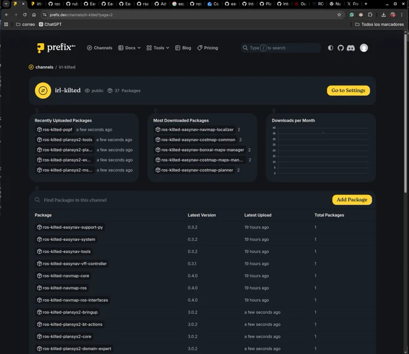Open ros-kilted-easynav-support-py table row
The width and height of the screenshot is (409, 354).
202,227
